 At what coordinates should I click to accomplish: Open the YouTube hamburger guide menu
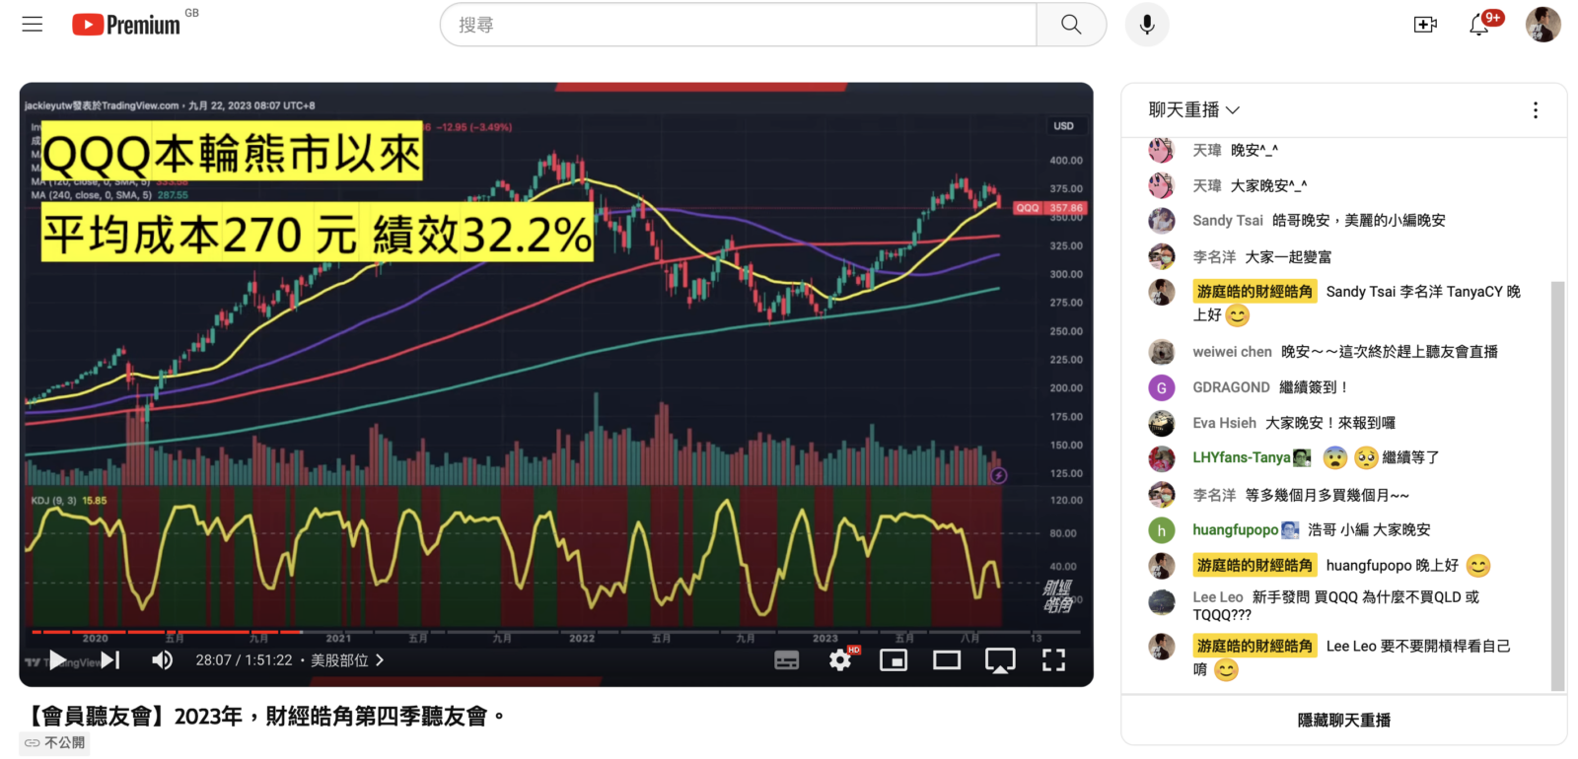click(33, 25)
